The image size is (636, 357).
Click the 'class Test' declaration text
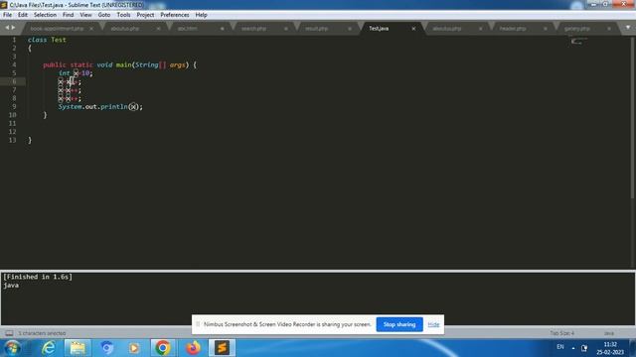coord(47,40)
